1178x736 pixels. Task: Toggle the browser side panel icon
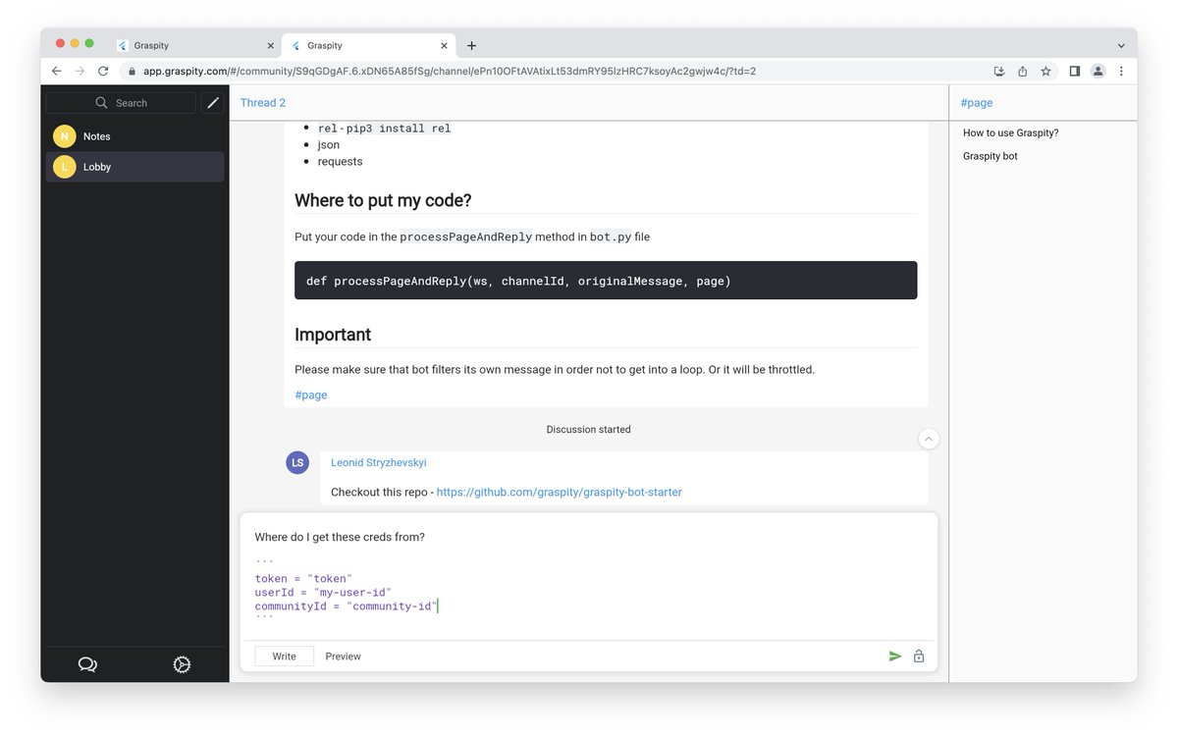(1075, 71)
